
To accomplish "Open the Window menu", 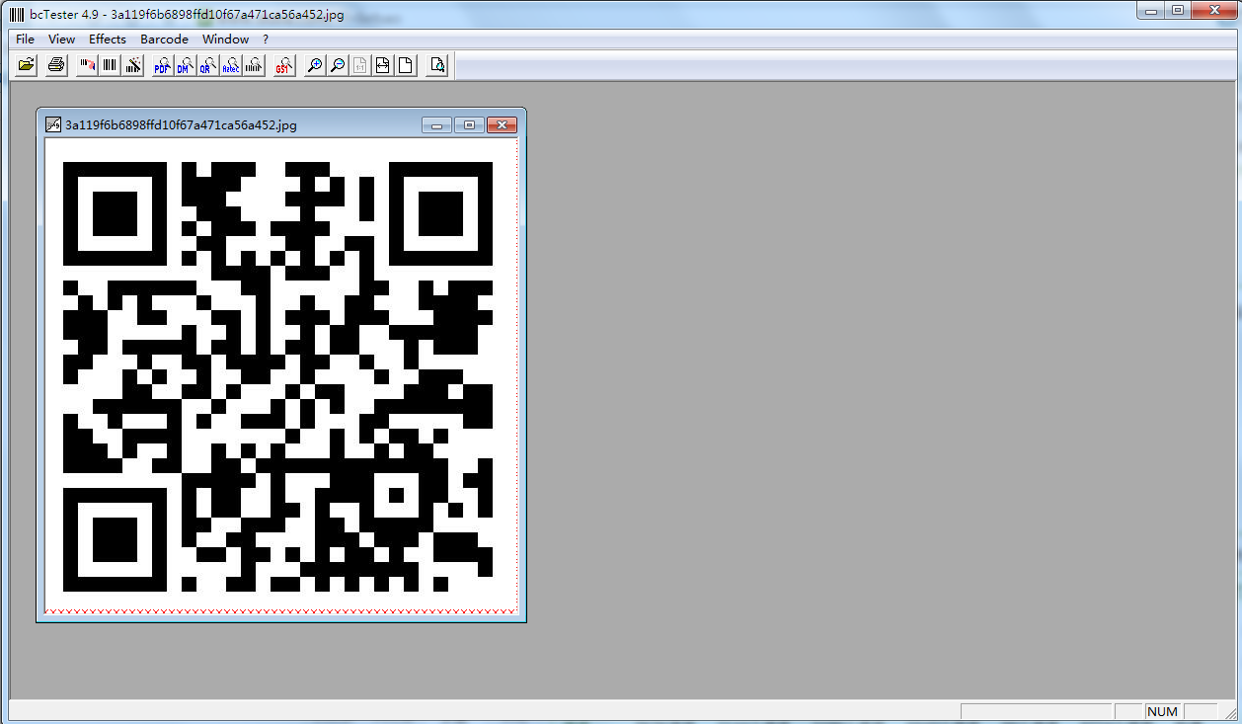I will pos(226,40).
